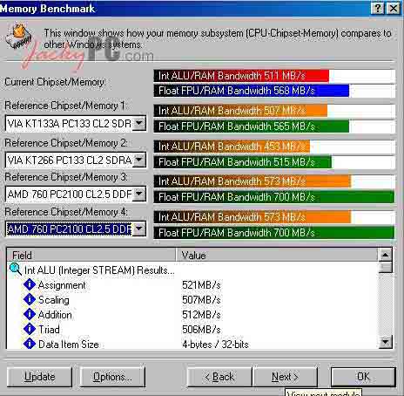Screen dimensions: 404x396
Task: Click the red Int ALU 511 MB/s bar
Action: tap(241, 76)
